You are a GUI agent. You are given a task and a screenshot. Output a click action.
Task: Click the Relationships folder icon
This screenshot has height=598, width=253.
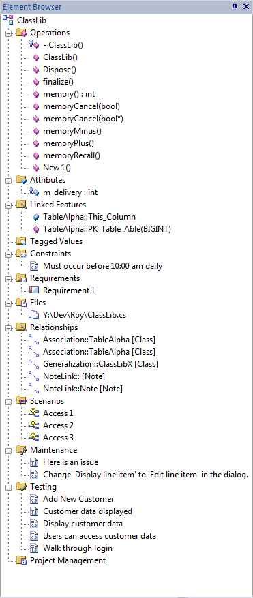[x=21, y=327]
